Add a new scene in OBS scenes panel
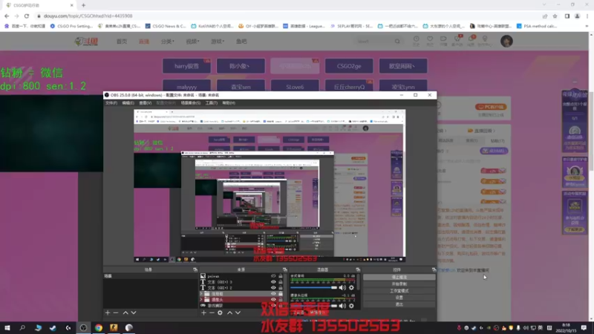 click(x=108, y=312)
